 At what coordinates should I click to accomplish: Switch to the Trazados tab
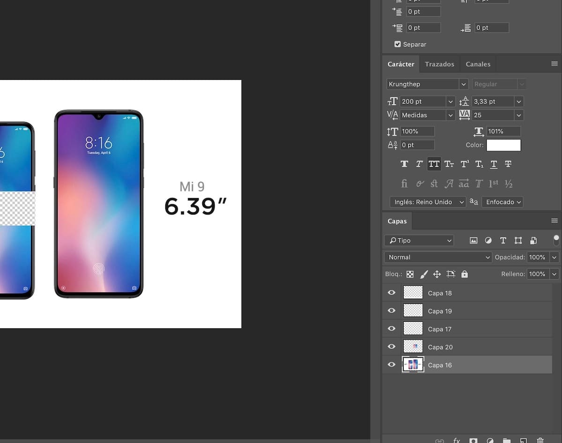pos(439,64)
